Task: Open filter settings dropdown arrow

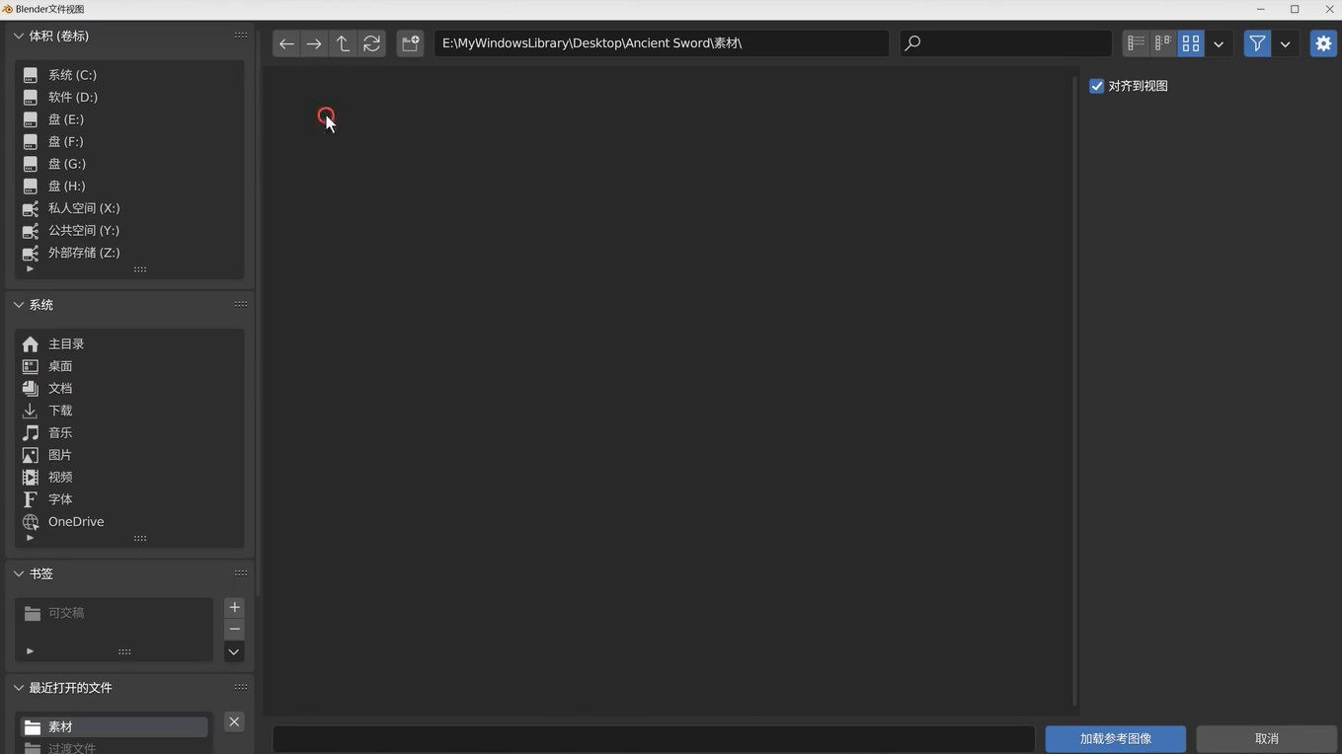Action: 1285,43
